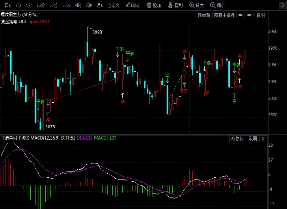Click 改参数 in MACD panel header
287x209 pixels.
click(x=237, y=139)
